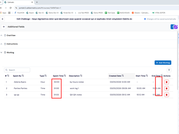Click the Worklog section label
Screen dimensions: 179x134
coord(10,52)
